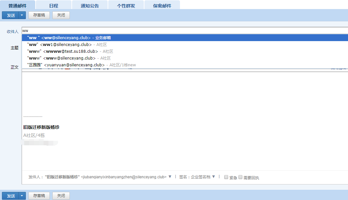Expand the 签名 企业签名档 dropdown
348x200 pixels.
pyautogui.click(x=213, y=177)
